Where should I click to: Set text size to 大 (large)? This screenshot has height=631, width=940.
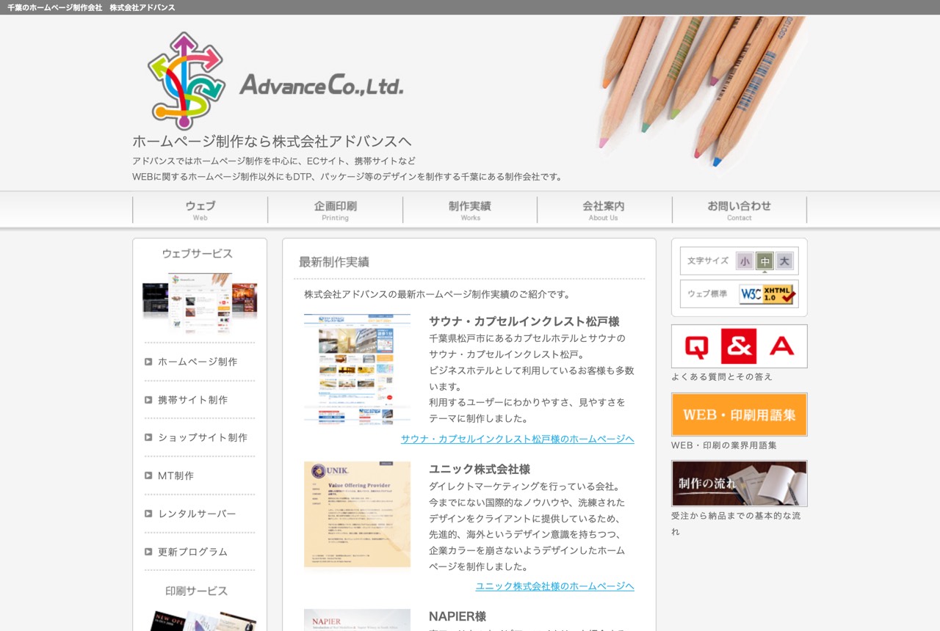pyautogui.click(x=784, y=261)
